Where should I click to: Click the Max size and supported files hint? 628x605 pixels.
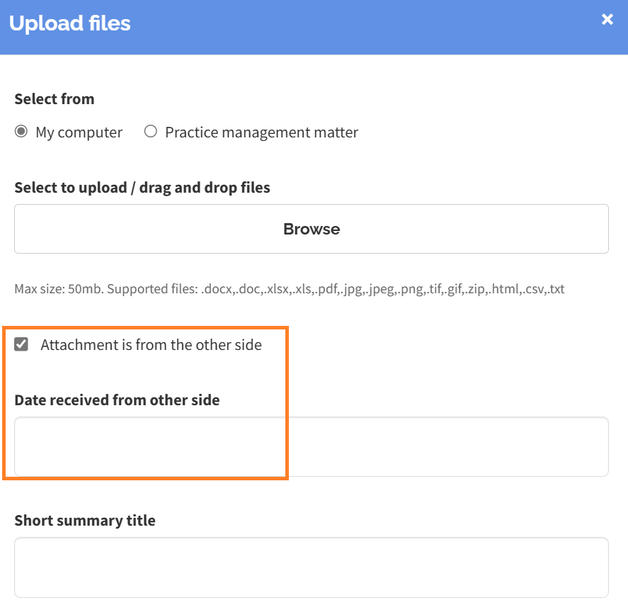289,289
